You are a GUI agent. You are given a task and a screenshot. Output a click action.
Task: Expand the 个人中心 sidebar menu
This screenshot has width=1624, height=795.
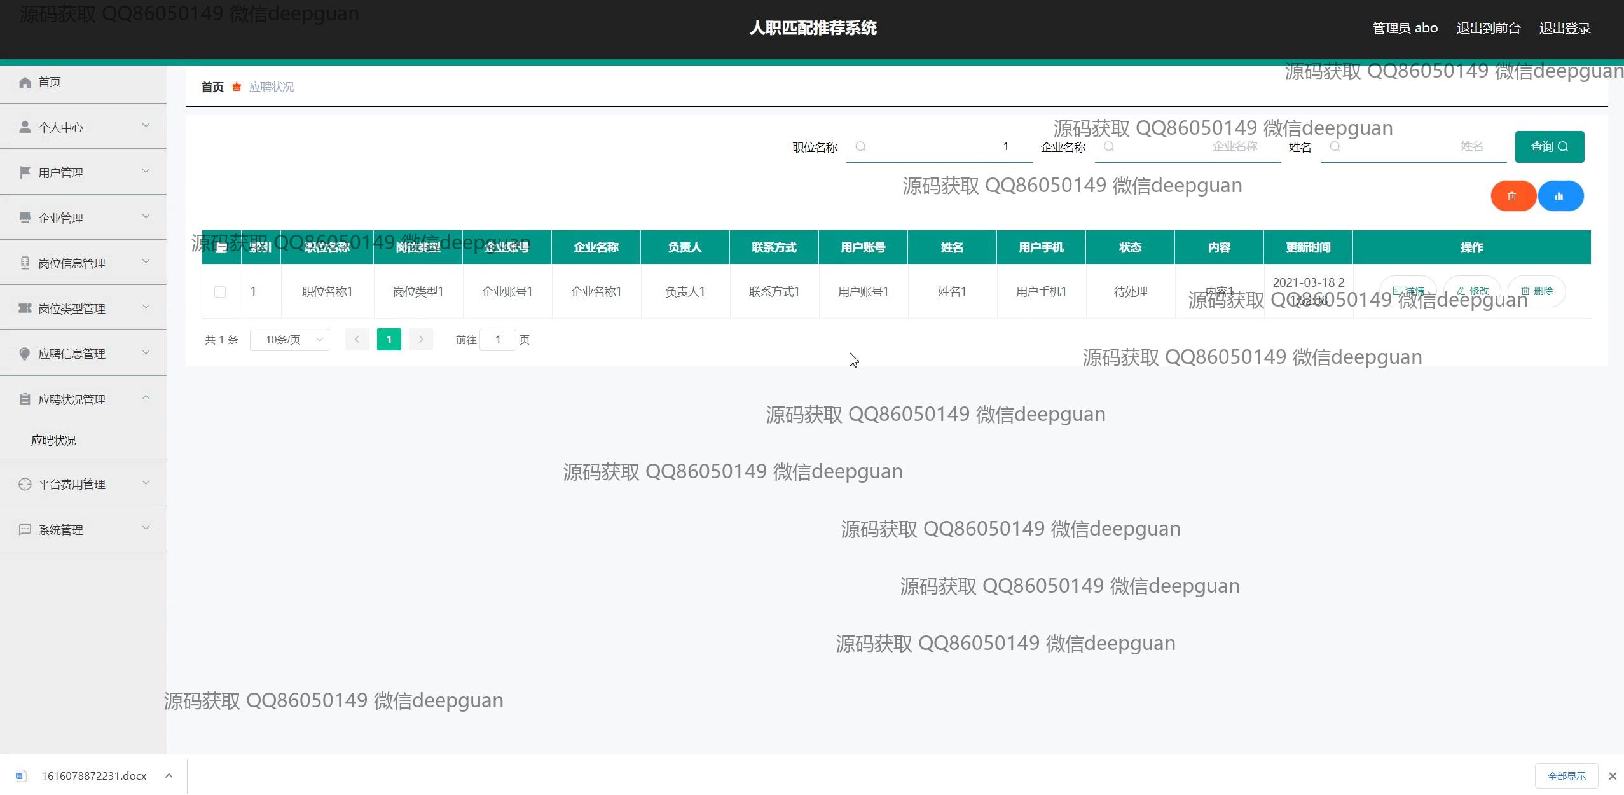tap(83, 127)
